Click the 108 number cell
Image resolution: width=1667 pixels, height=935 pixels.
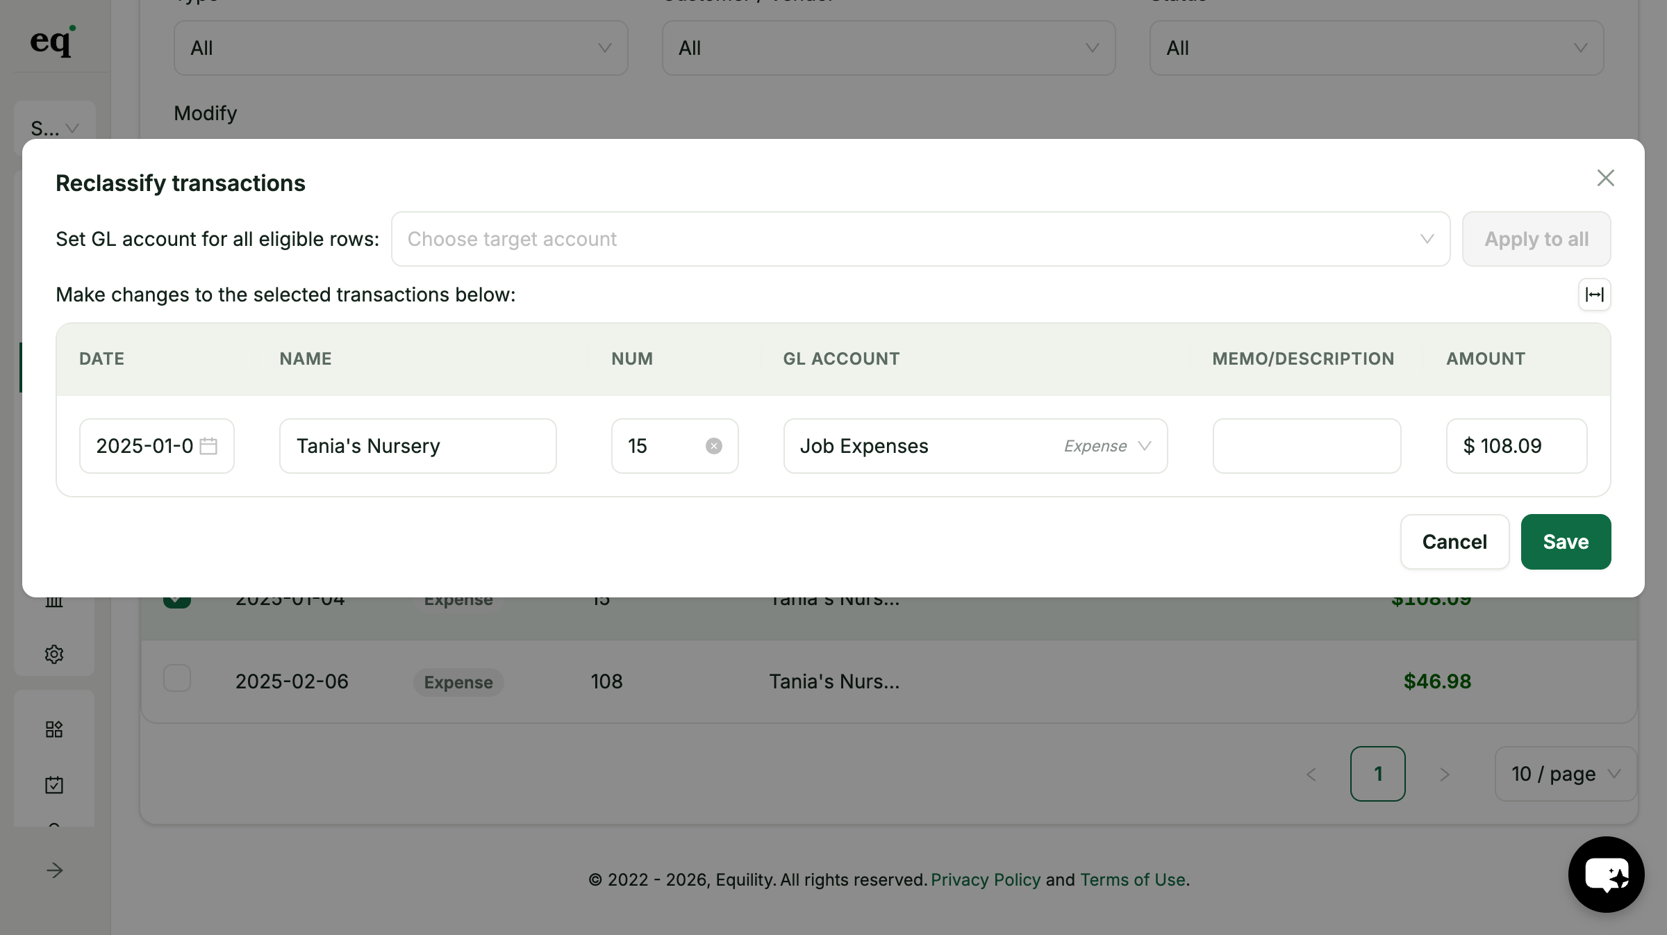(606, 681)
